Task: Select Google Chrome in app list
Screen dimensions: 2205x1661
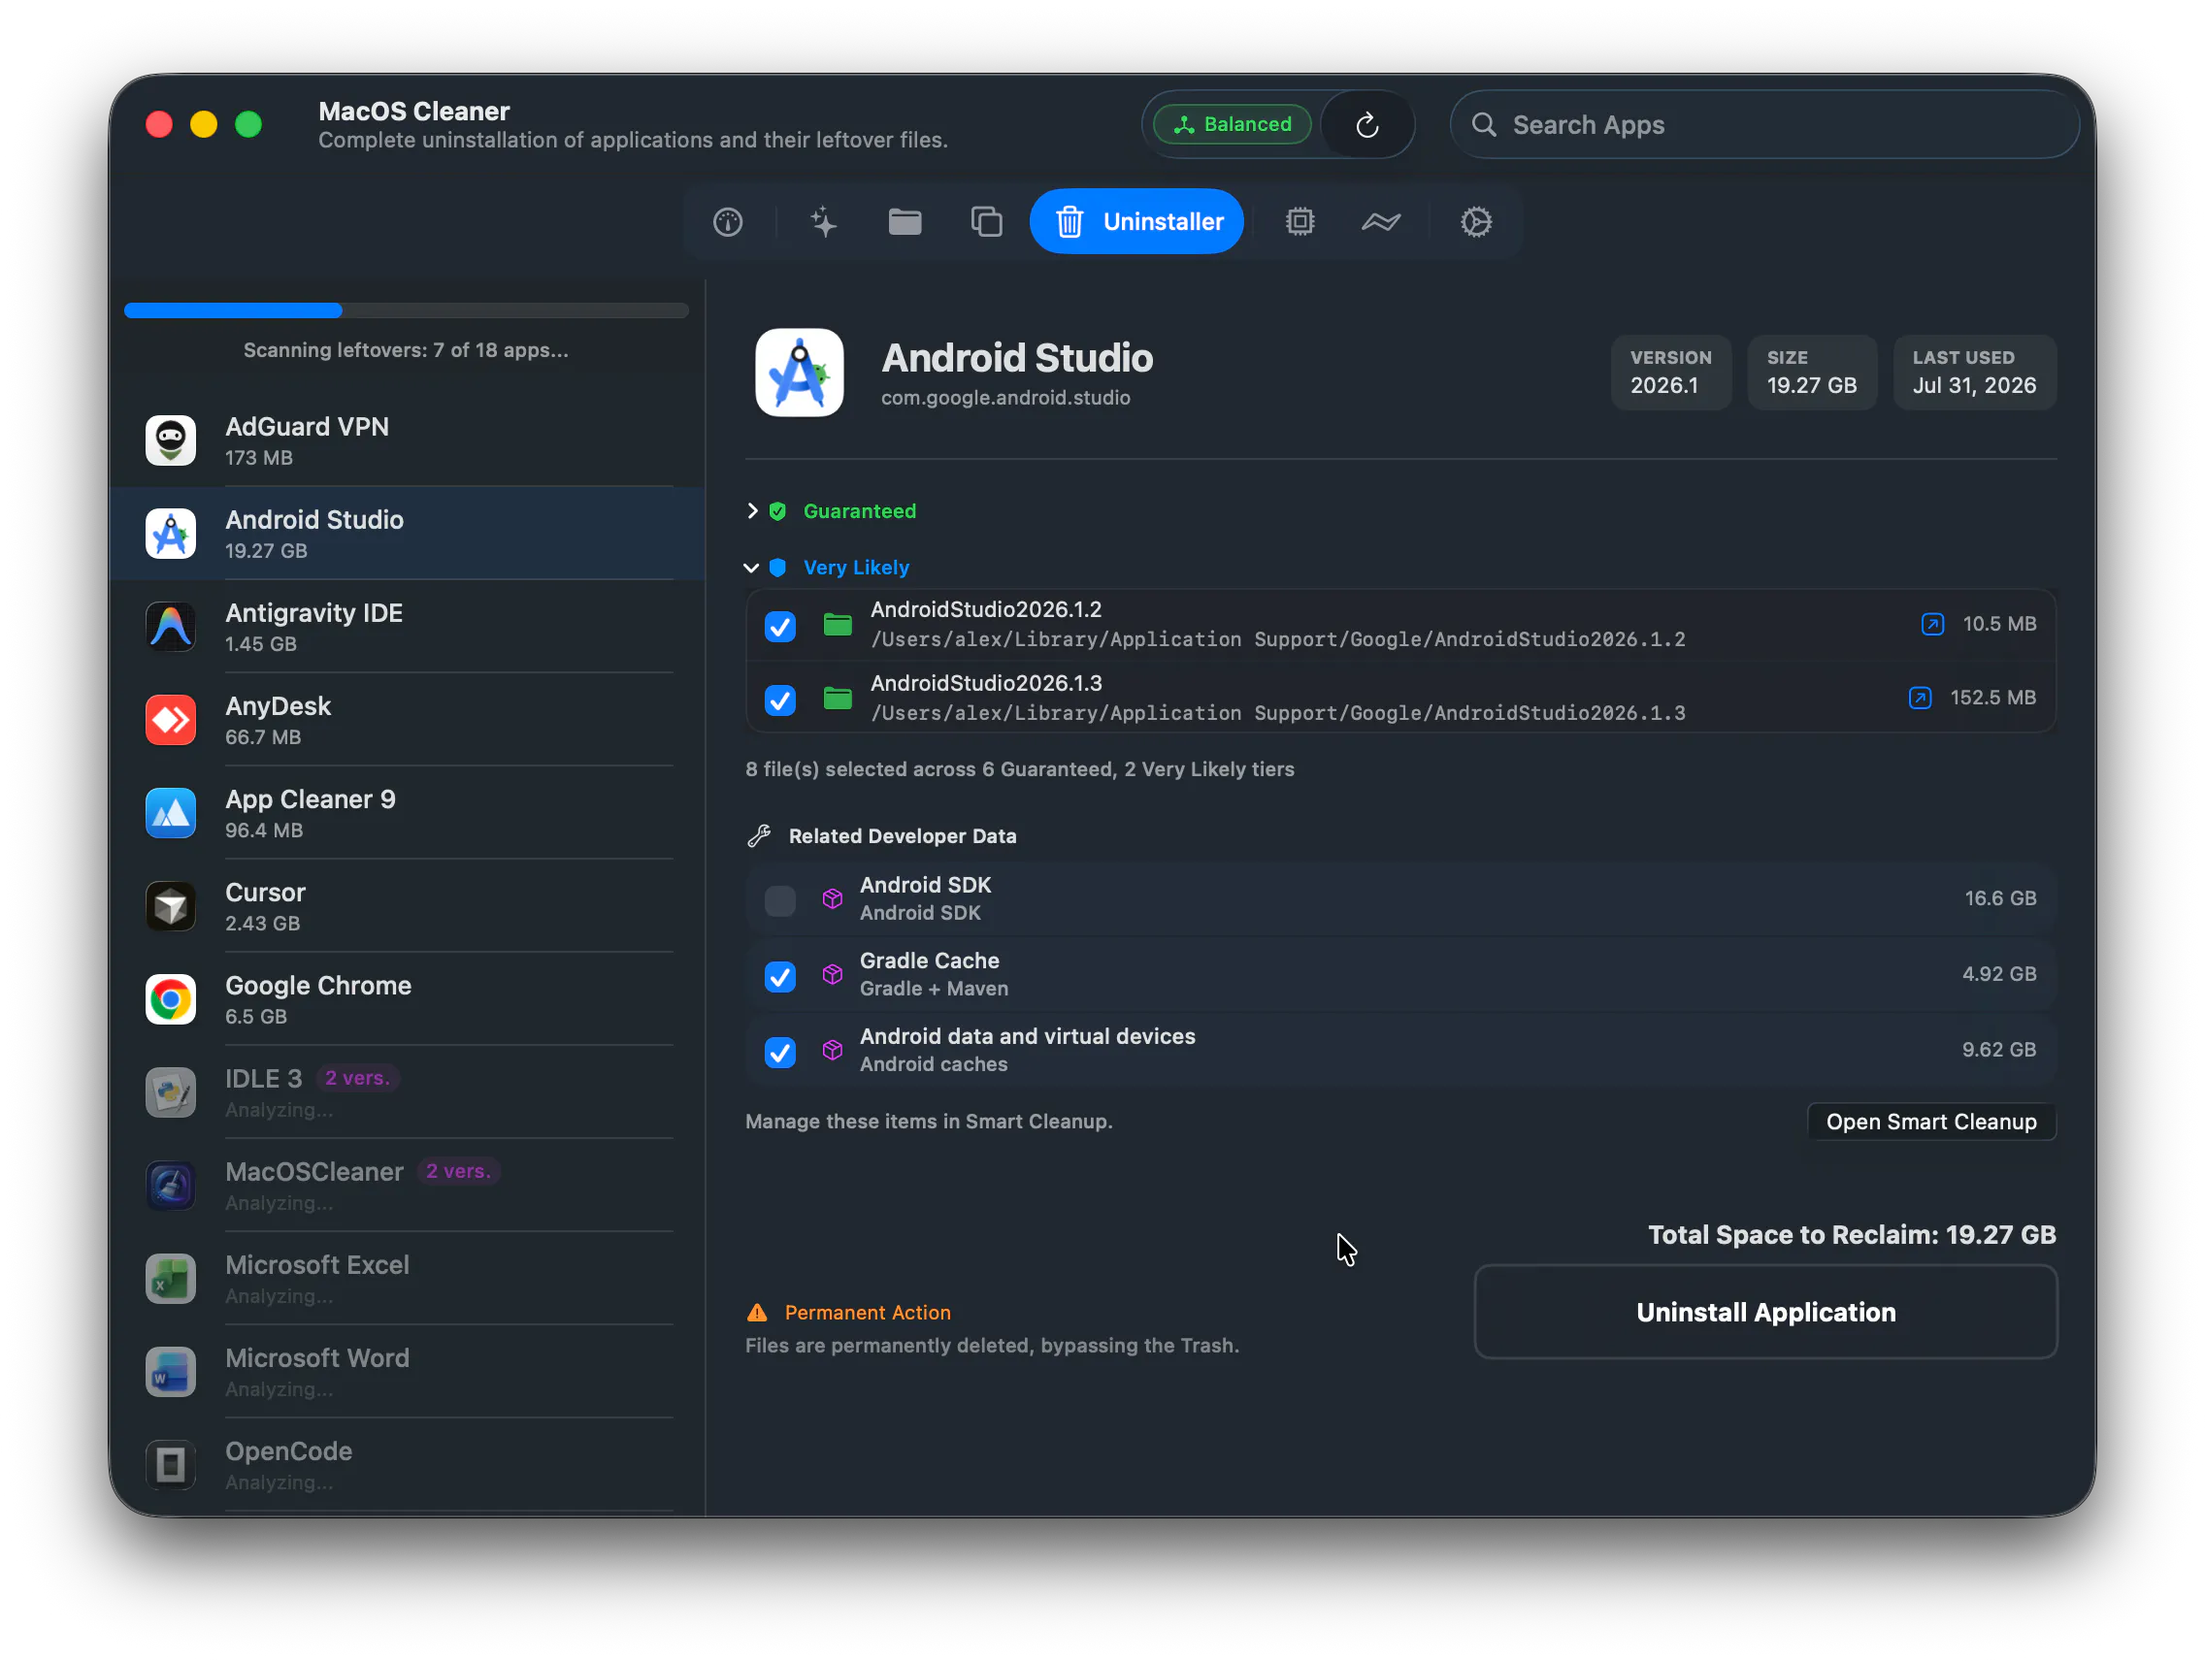Action: (x=407, y=999)
